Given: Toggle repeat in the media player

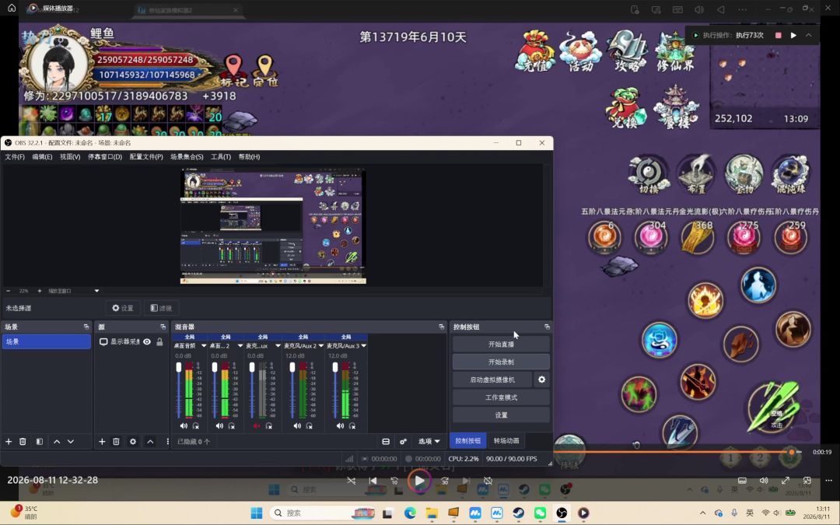Looking at the screenshot, I should pyautogui.click(x=488, y=481).
